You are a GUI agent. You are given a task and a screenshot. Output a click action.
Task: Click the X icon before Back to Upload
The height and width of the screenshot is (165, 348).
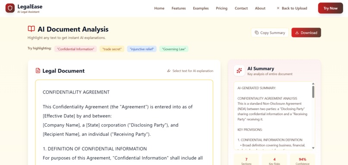tap(278, 8)
